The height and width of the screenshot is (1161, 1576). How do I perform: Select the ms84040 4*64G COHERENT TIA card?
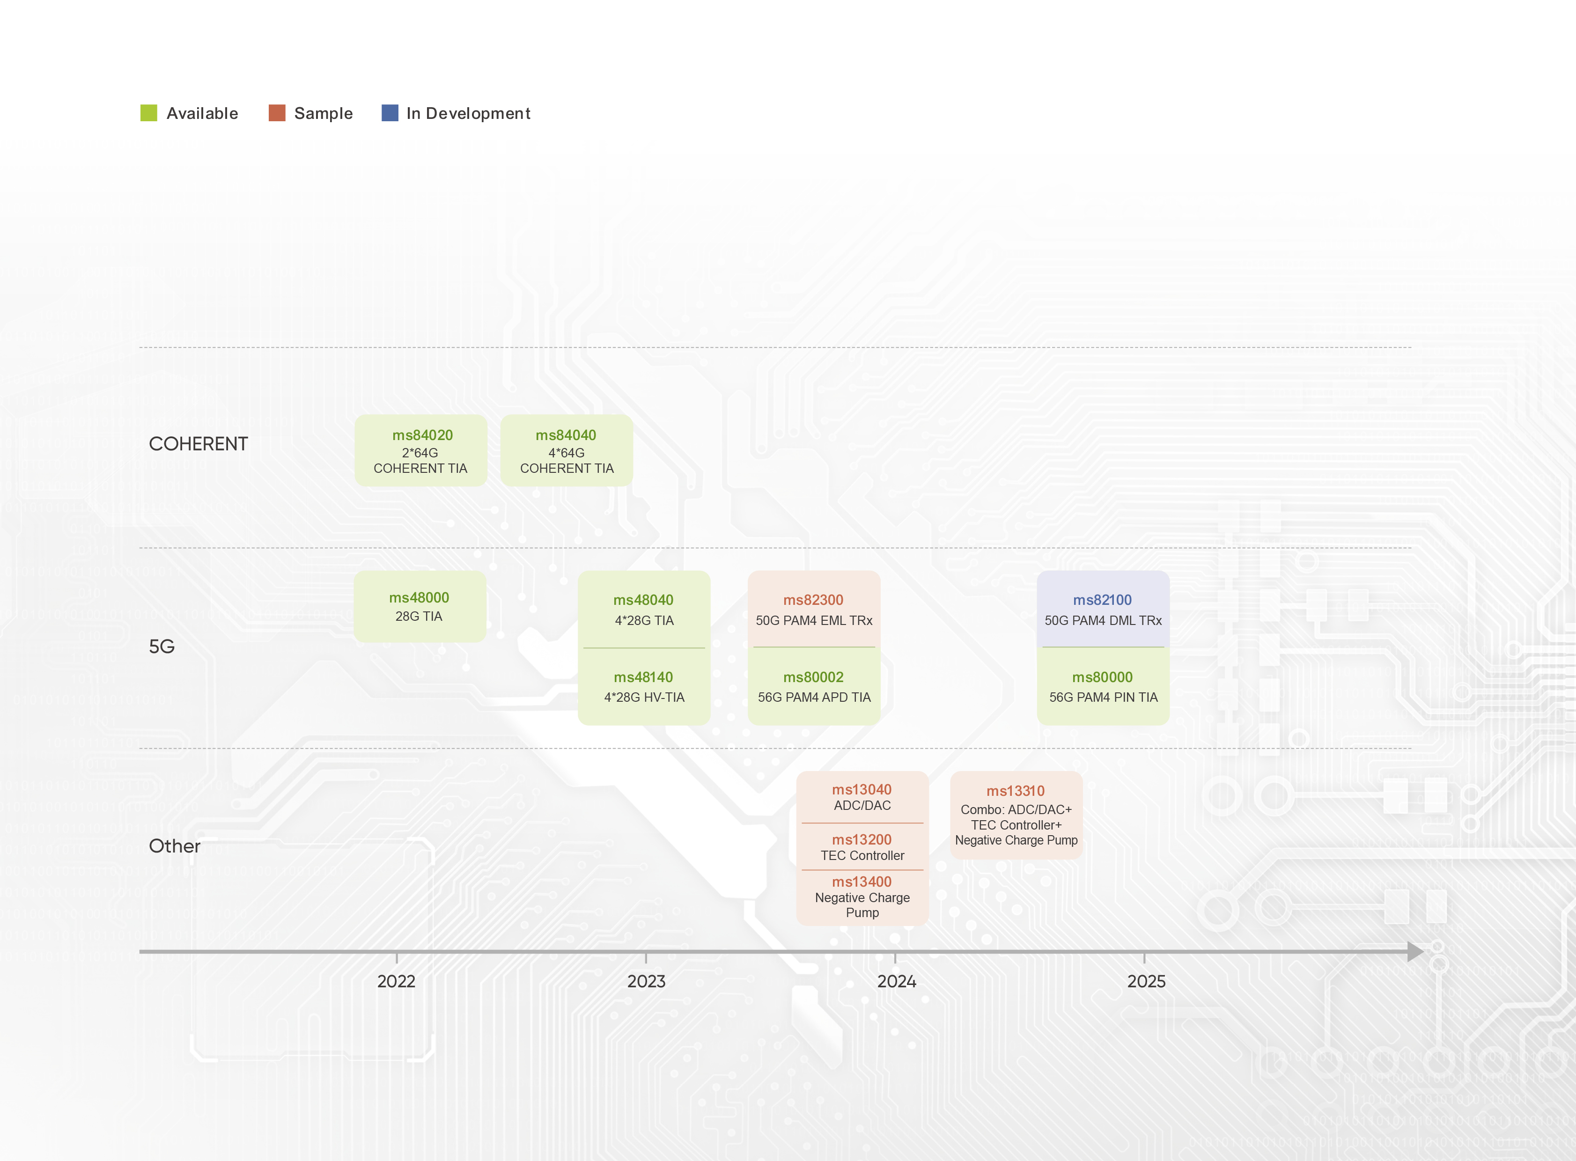point(567,450)
